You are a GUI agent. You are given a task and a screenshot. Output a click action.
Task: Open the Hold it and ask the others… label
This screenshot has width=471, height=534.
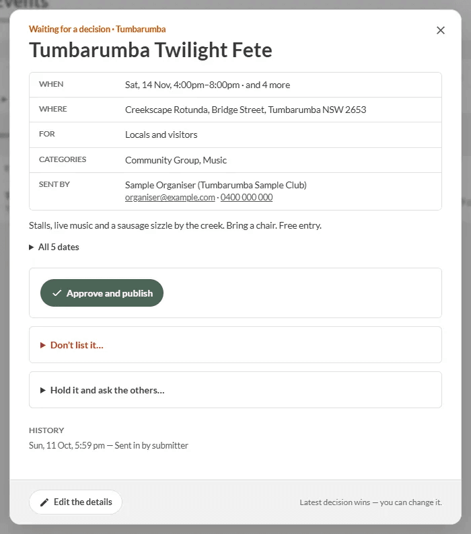(x=108, y=390)
